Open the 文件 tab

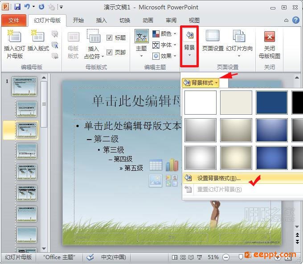[x=14, y=21]
